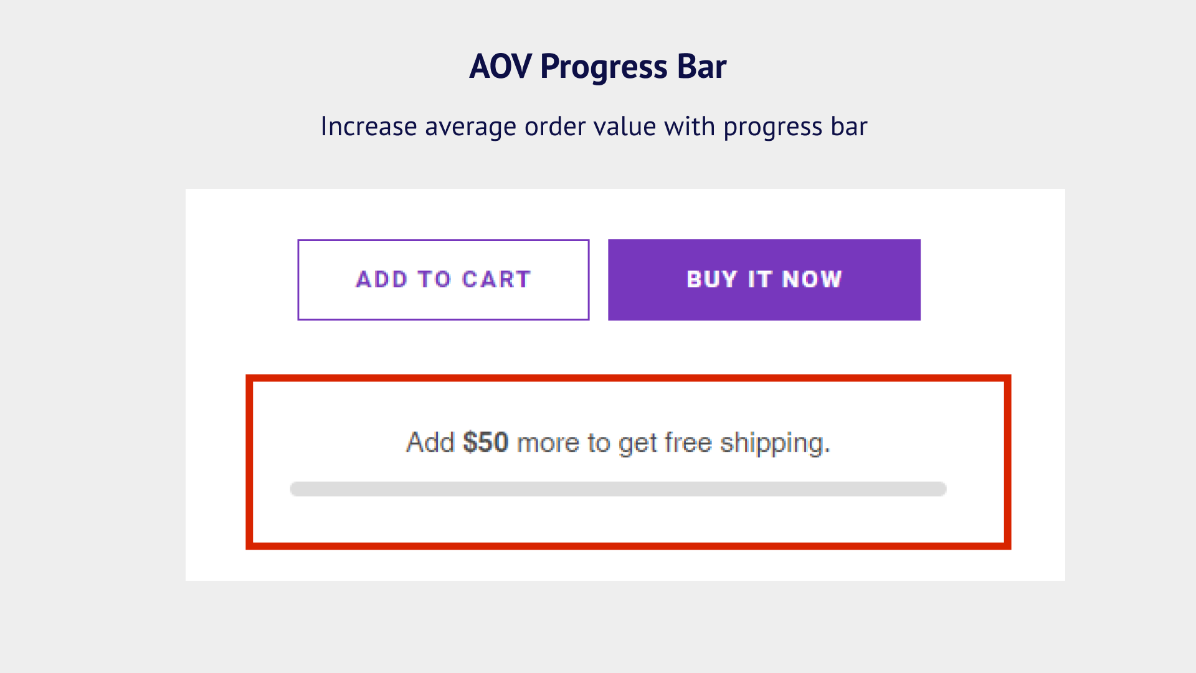Click 'Increase' in the subtitle
This screenshot has width=1196, height=673.
pos(368,126)
